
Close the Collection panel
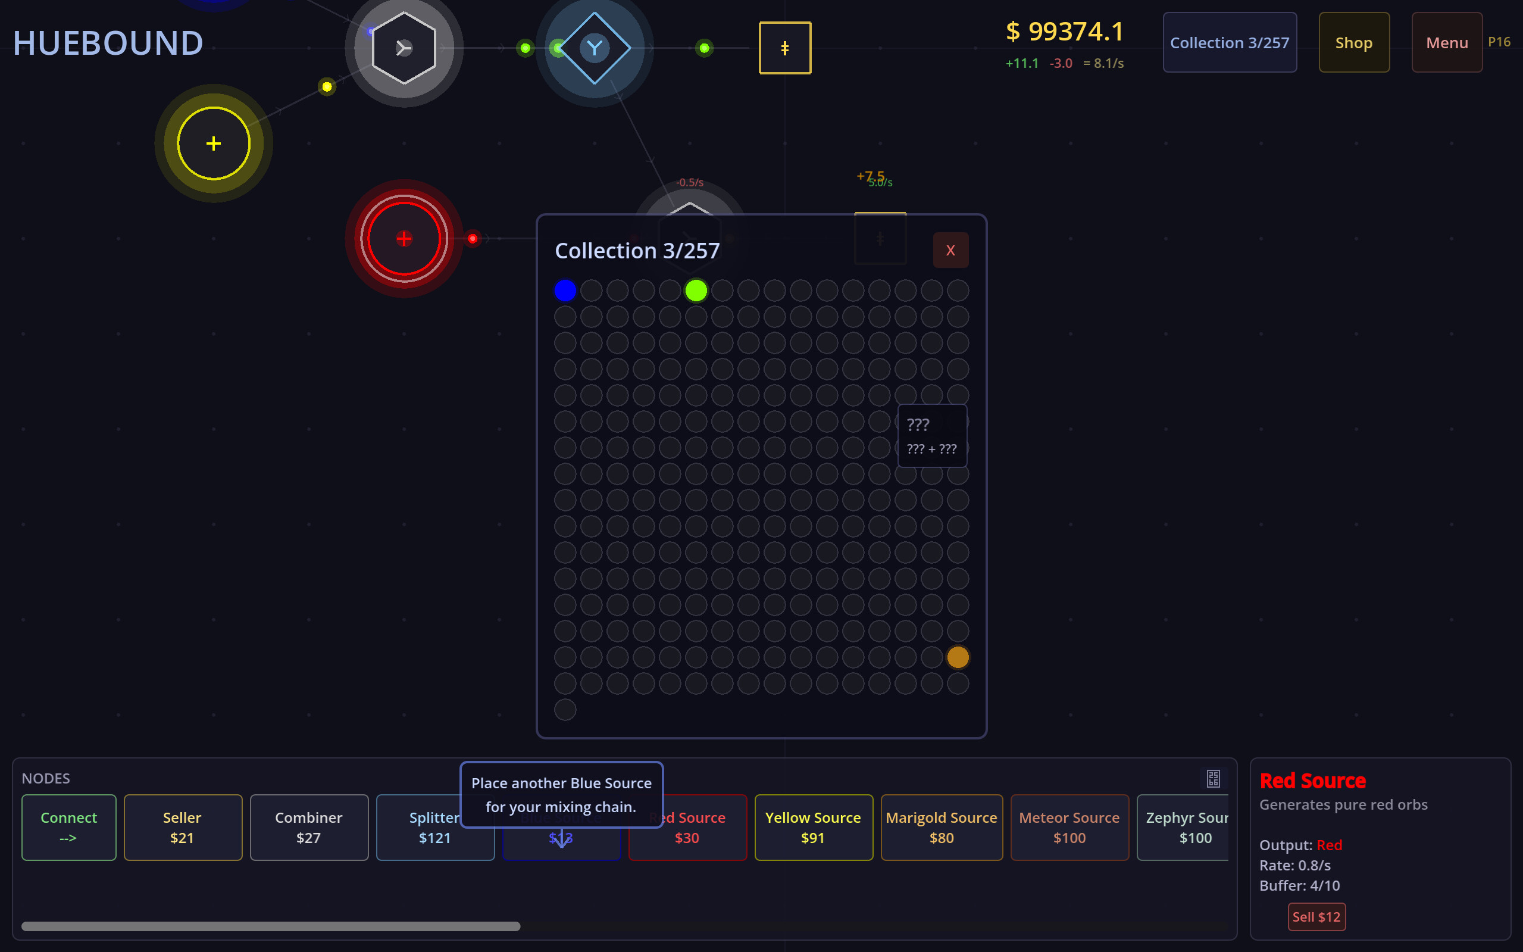pyautogui.click(x=950, y=250)
